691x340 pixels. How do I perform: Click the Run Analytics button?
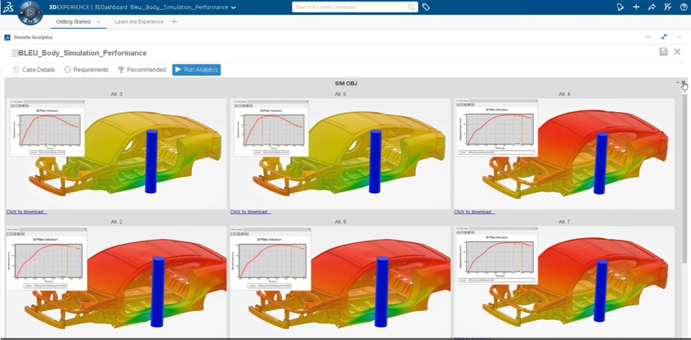pos(196,70)
